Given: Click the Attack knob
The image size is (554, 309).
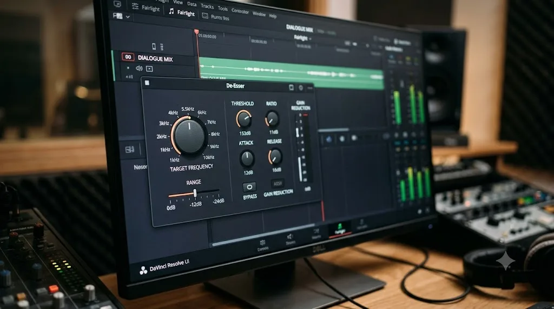Looking at the screenshot, I should click(247, 158).
